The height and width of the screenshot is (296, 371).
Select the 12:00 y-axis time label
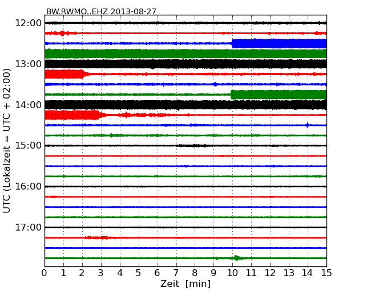pos(29,23)
